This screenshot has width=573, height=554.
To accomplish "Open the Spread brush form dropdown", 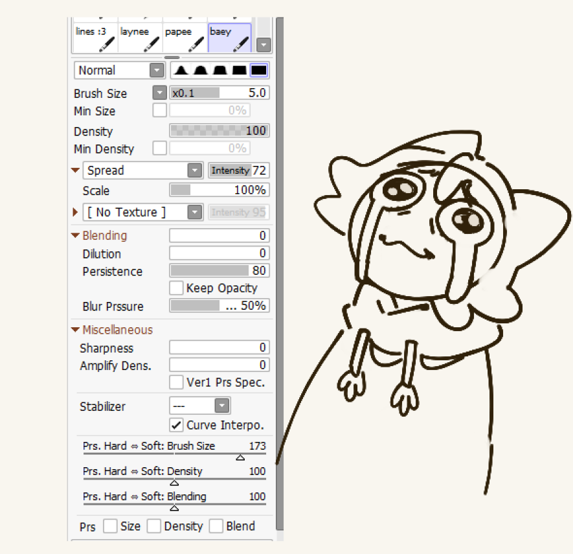I will coord(195,170).
